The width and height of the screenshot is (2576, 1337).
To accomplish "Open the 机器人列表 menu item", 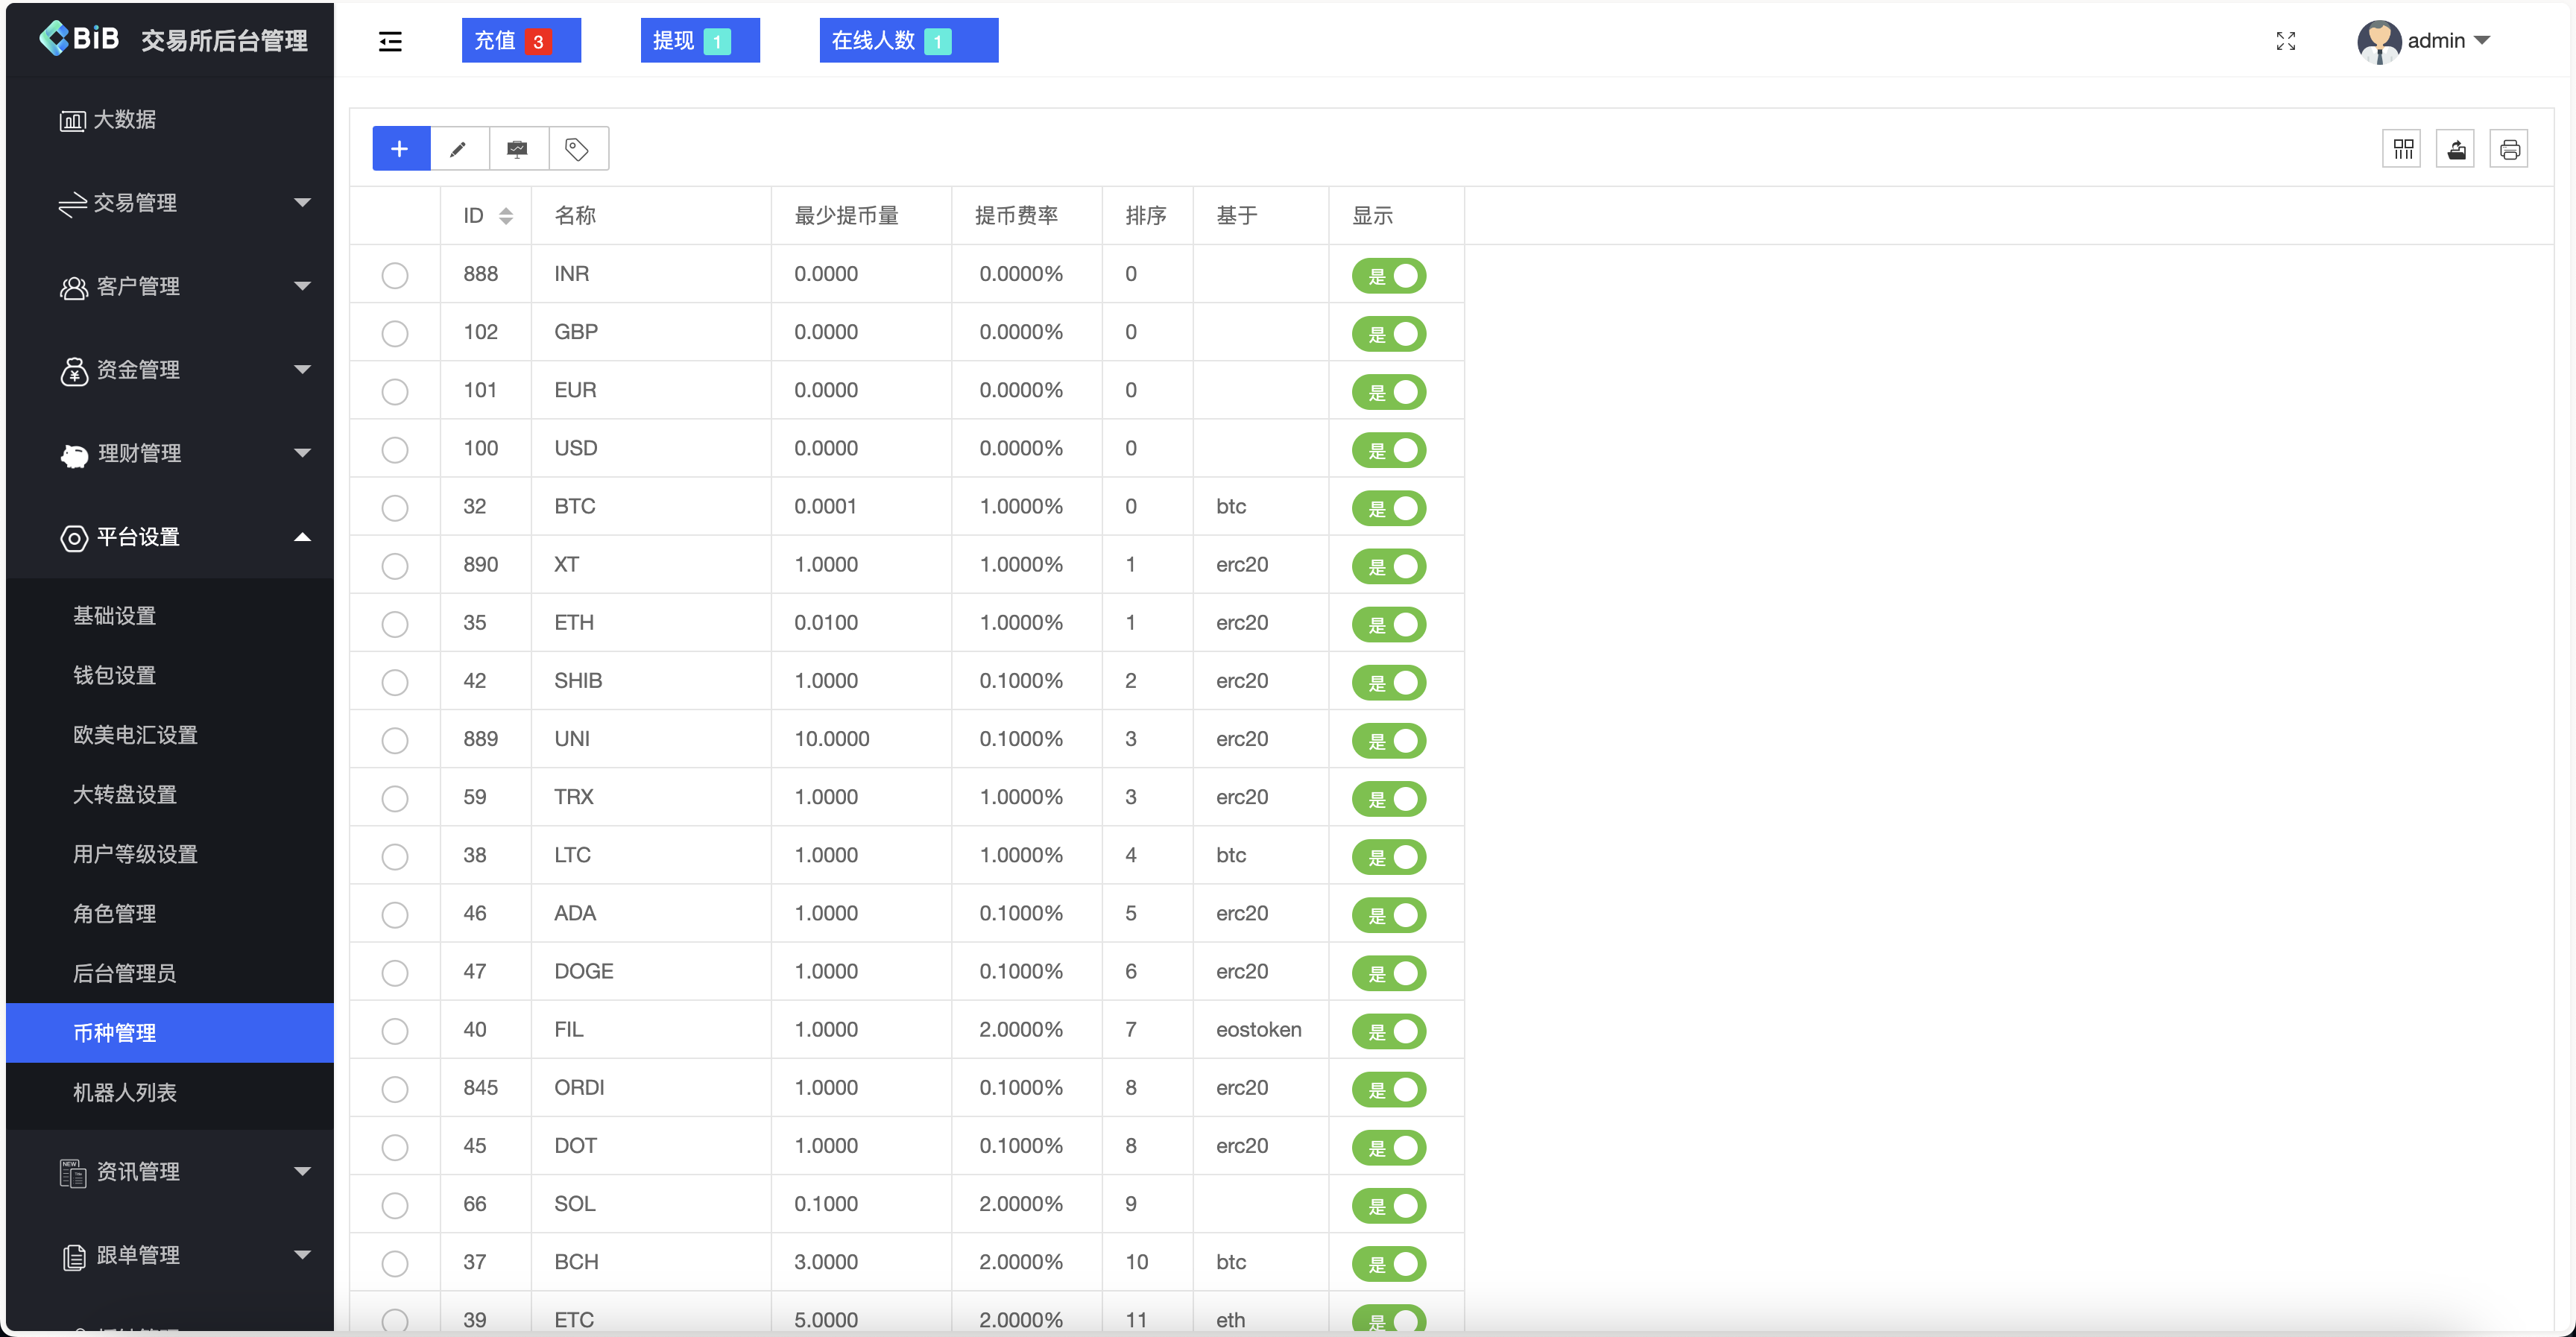I will pos(124,1093).
